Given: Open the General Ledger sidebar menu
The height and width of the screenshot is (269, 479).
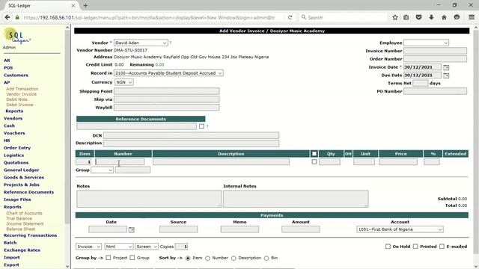Looking at the screenshot, I should tap(22, 170).
